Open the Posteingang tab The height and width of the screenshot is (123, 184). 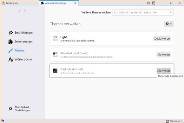coord(20,3)
